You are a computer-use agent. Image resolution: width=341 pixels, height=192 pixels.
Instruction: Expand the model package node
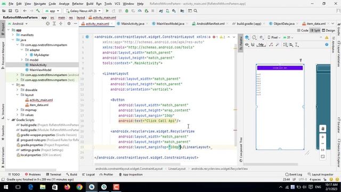click(22, 60)
